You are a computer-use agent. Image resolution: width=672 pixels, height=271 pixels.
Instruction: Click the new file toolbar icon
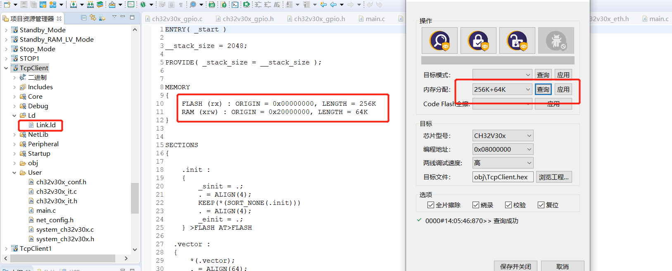[7, 5]
